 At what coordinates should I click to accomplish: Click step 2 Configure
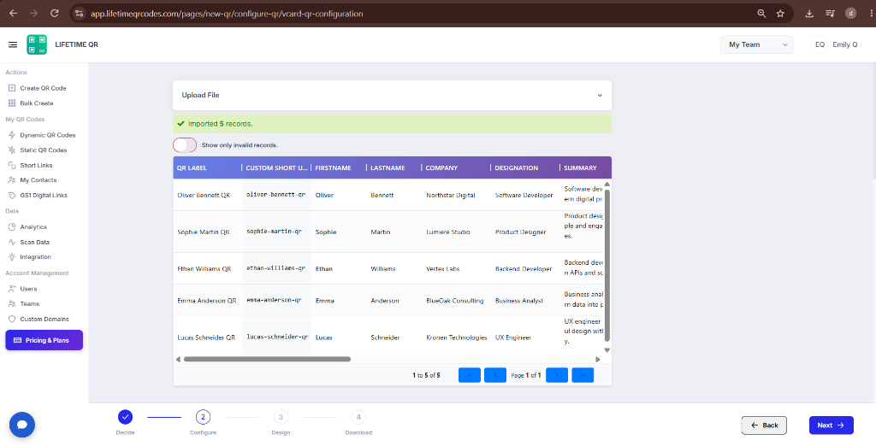tap(203, 417)
